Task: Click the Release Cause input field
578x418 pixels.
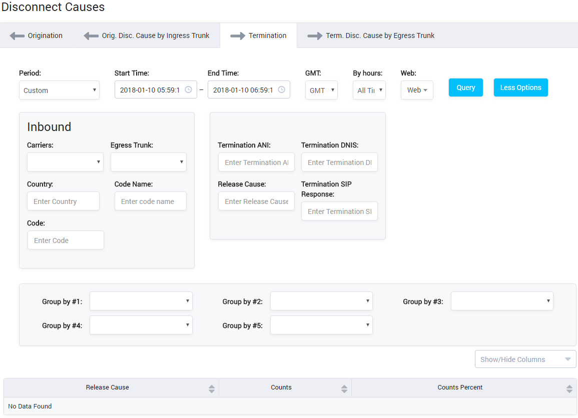Action: coord(256,201)
